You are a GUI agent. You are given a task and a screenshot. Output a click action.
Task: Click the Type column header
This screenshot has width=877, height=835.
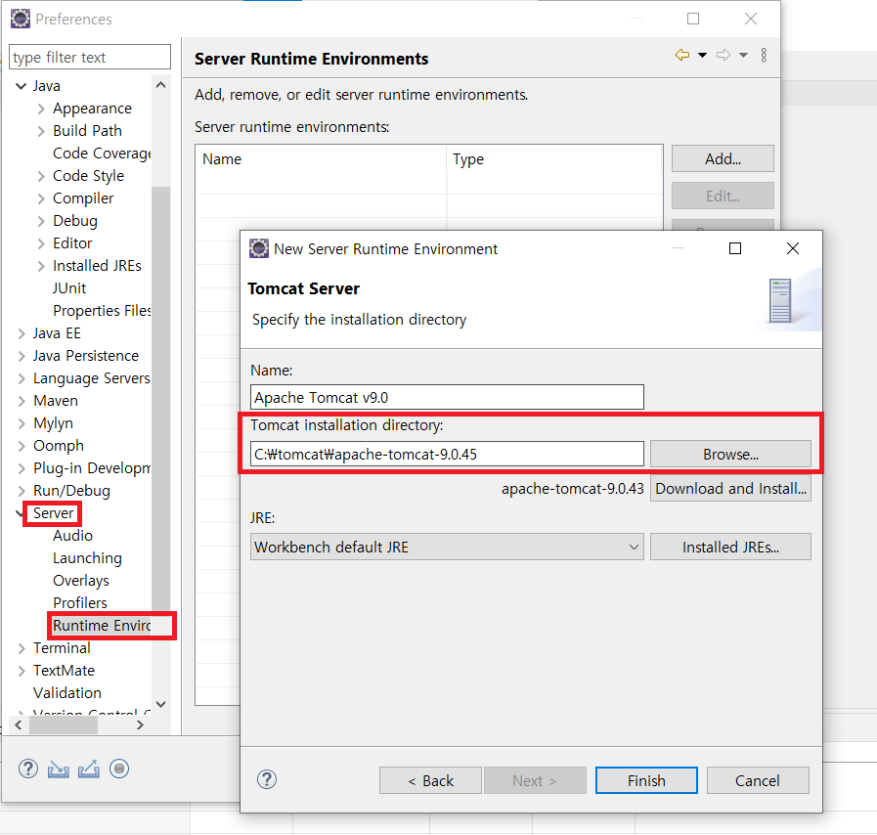point(554,159)
